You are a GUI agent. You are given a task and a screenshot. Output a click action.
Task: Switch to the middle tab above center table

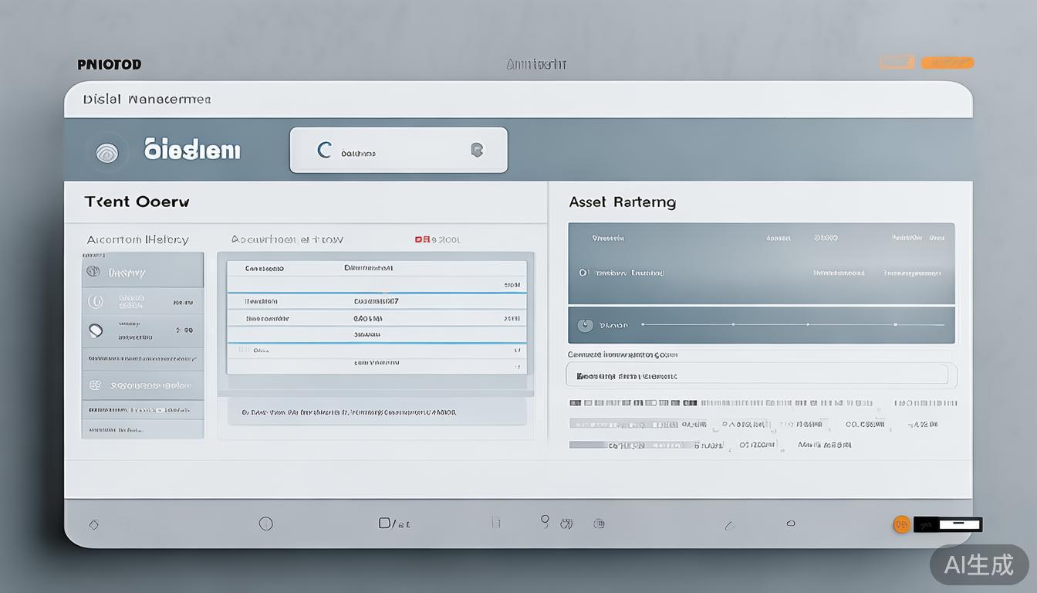coord(287,239)
